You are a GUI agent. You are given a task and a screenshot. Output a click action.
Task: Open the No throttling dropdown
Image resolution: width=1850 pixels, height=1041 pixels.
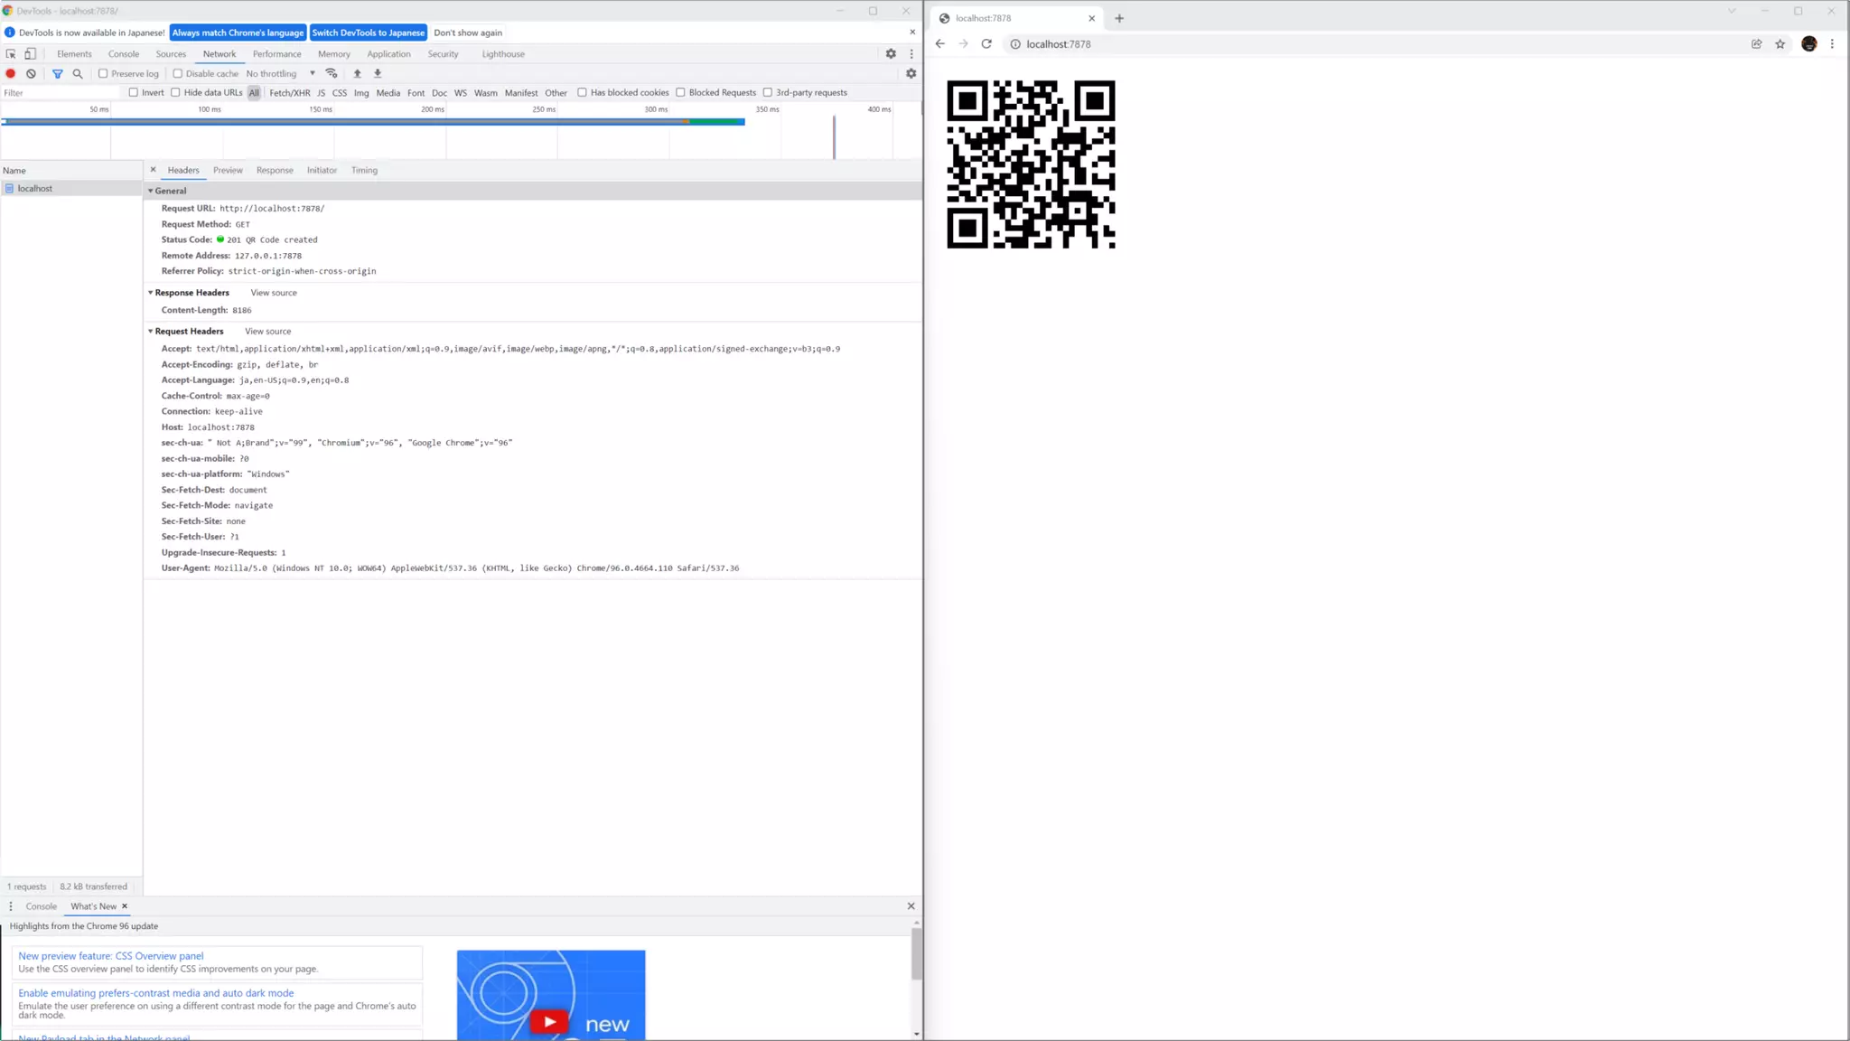tap(280, 73)
